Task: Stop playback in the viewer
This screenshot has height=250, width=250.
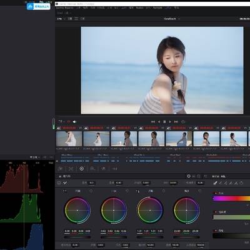Action: pos(164,122)
